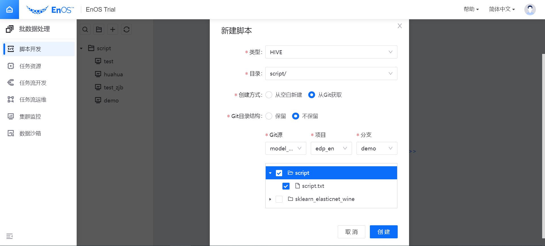Close the 新建脚本 dialog with X
Screen dimensions: 545x246
[x=400, y=26]
